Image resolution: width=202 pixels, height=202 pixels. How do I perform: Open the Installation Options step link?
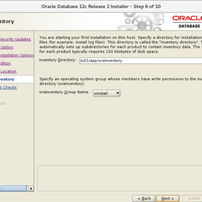pos(17,55)
